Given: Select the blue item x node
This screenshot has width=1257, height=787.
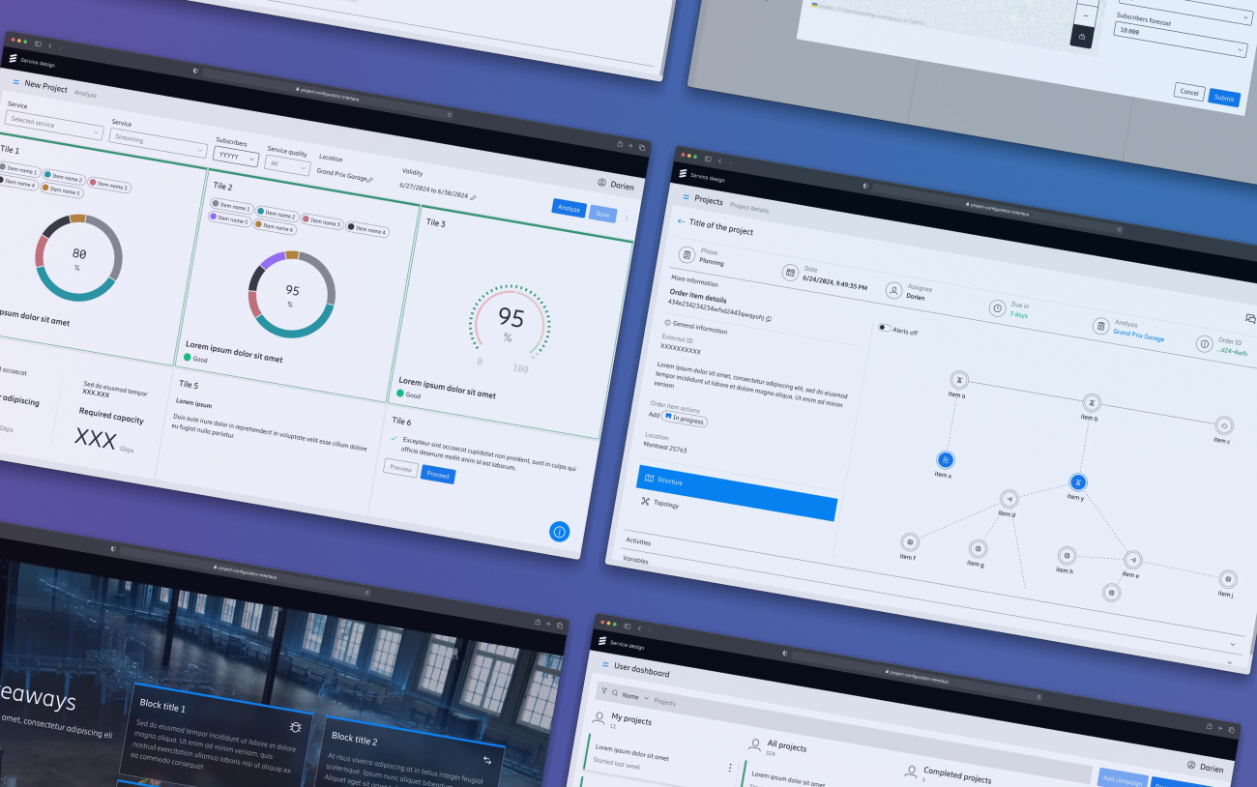Looking at the screenshot, I should pyautogui.click(x=946, y=460).
